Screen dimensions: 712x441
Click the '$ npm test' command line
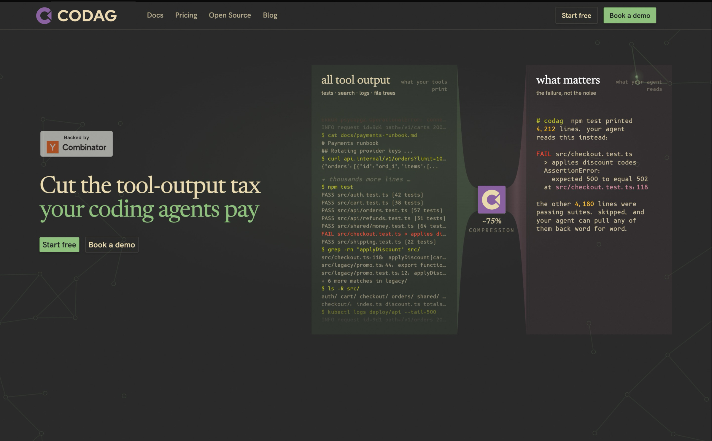(337, 187)
